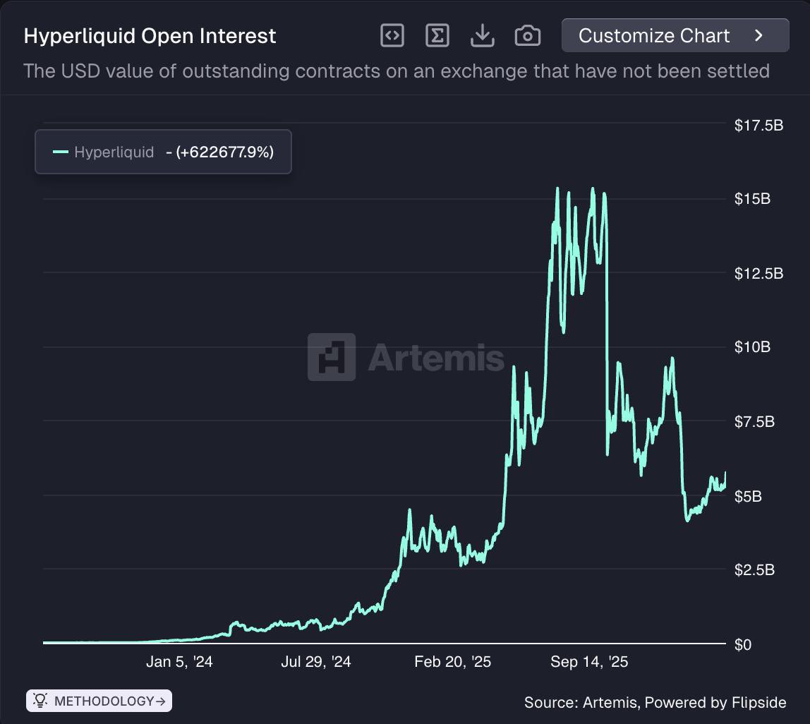This screenshot has height=724, width=810.
Task: Open the METHODOLOGY link
Action: coord(99,701)
